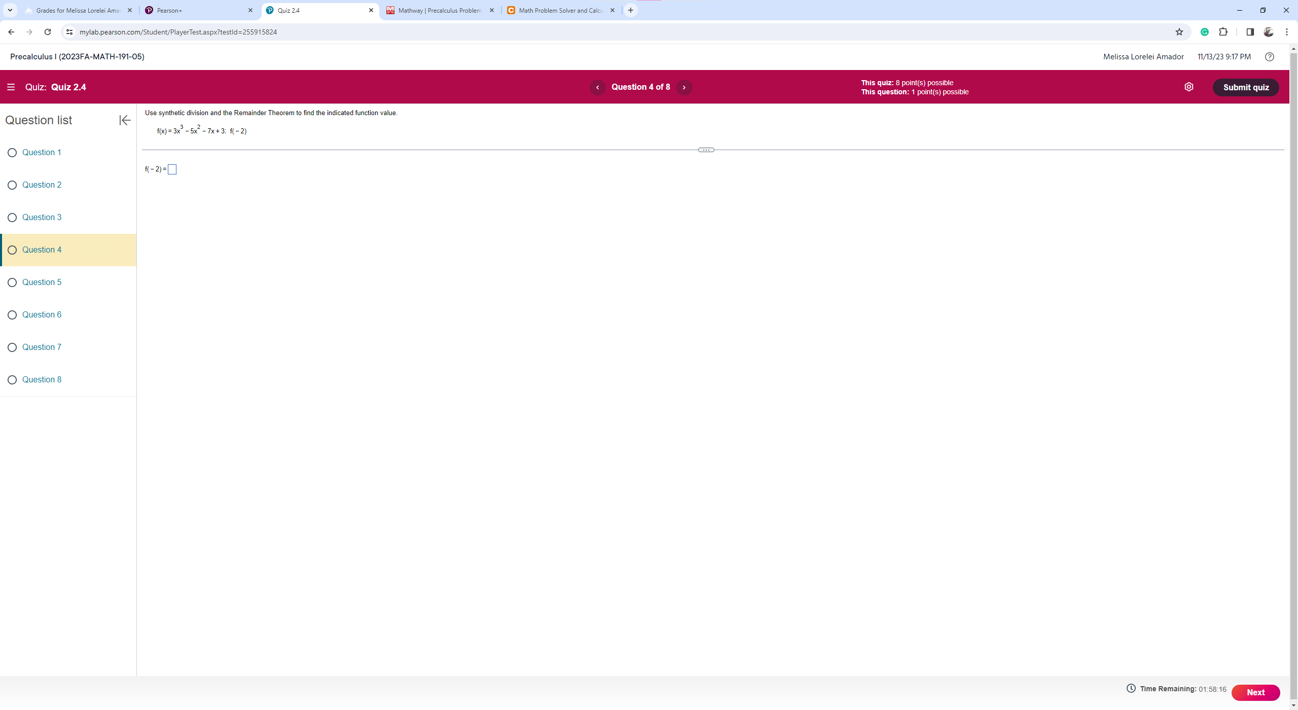Open the quiz settings gear icon

pyautogui.click(x=1188, y=87)
